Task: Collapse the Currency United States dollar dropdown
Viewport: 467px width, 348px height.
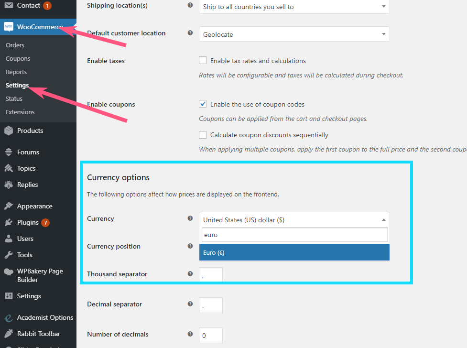Action: tap(294, 220)
